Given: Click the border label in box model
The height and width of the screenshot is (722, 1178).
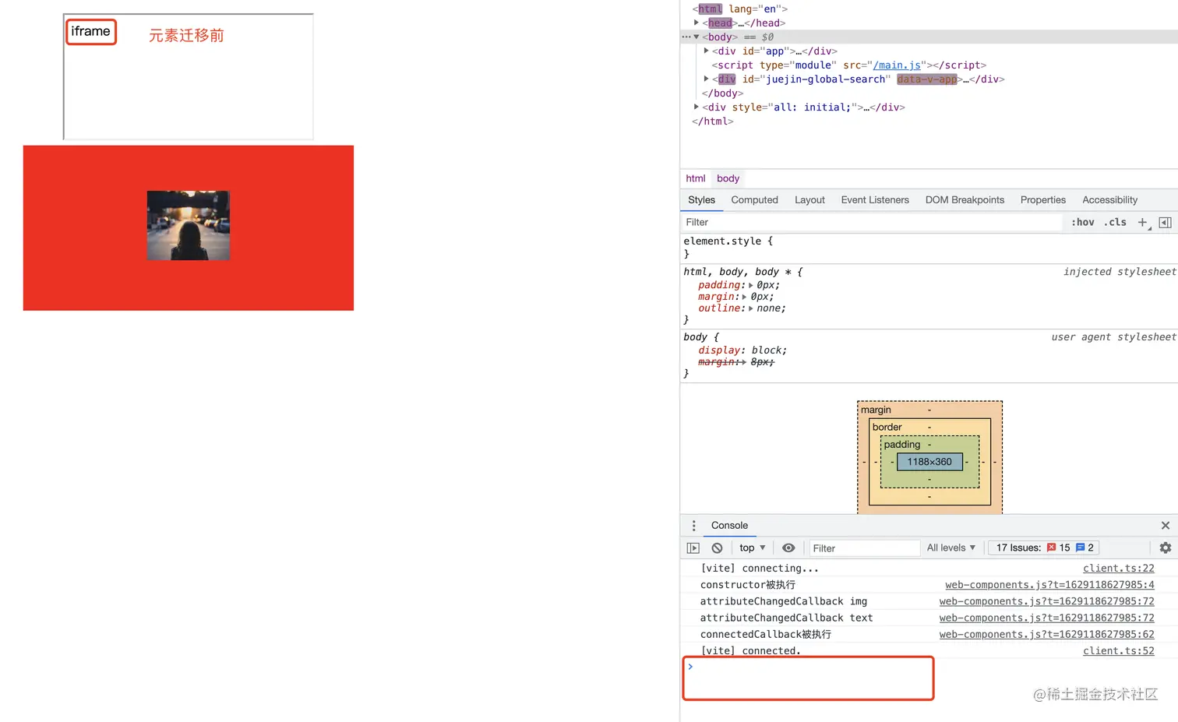Looking at the screenshot, I should (x=887, y=428).
